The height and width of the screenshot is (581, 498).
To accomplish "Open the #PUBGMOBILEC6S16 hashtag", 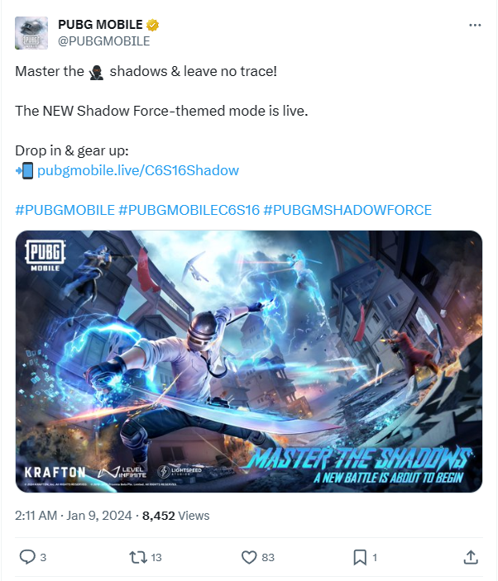I will pos(189,210).
